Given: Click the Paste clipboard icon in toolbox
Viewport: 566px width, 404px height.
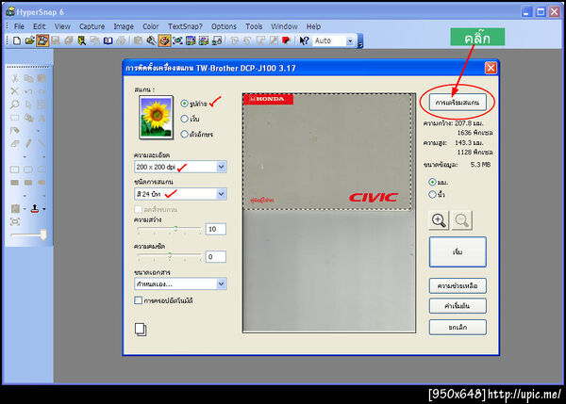Looking at the screenshot, I should point(42,78).
